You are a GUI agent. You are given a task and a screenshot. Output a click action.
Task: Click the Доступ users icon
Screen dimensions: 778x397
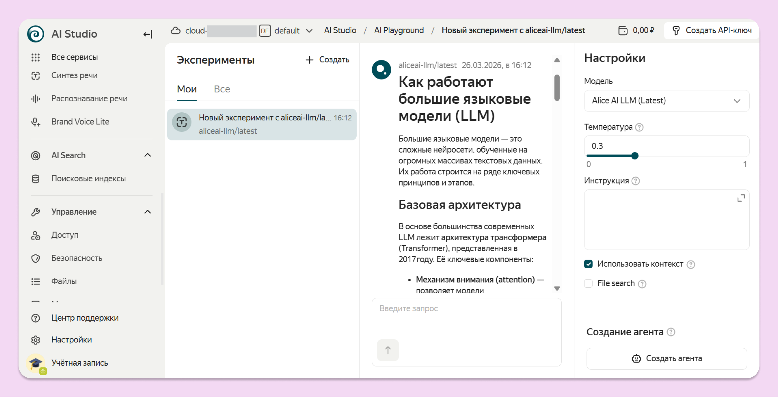35,235
